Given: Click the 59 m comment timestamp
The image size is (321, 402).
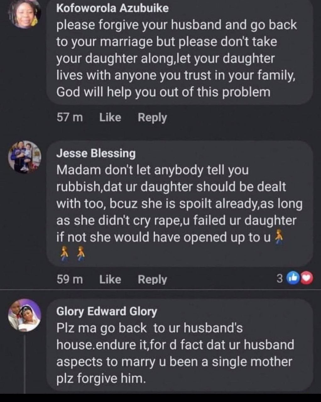Looking at the screenshot, I should coord(70,279).
